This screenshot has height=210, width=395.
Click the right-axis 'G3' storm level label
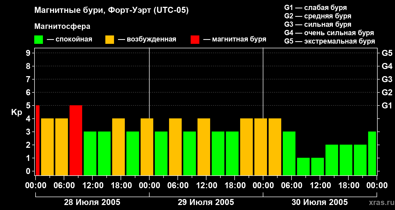[x=387, y=79]
